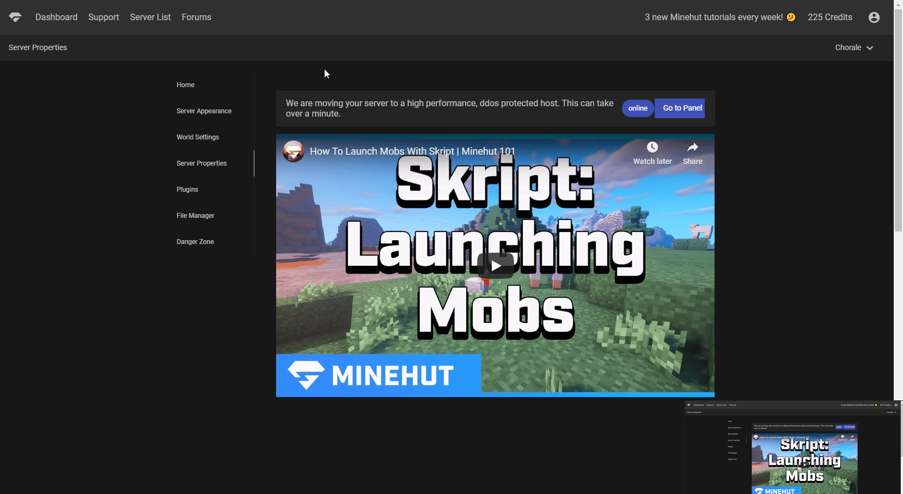Click the picture-in-picture preview thumbnail
The image size is (903, 494).
click(792, 447)
